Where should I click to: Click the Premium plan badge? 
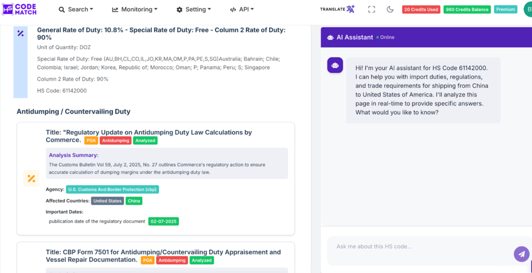point(506,9)
